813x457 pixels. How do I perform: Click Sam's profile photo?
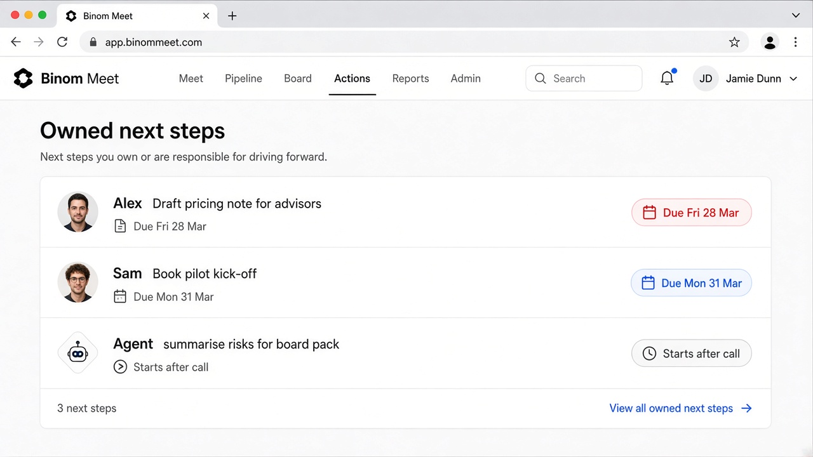coord(77,282)
